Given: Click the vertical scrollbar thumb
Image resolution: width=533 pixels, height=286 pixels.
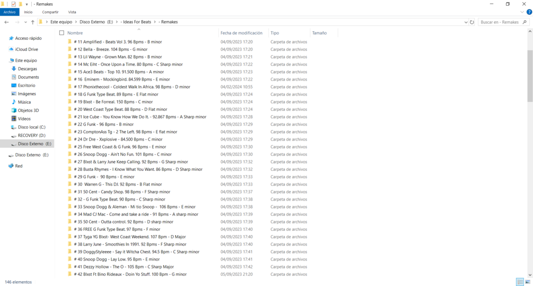Looking at the screenshot, I should 530,76.
